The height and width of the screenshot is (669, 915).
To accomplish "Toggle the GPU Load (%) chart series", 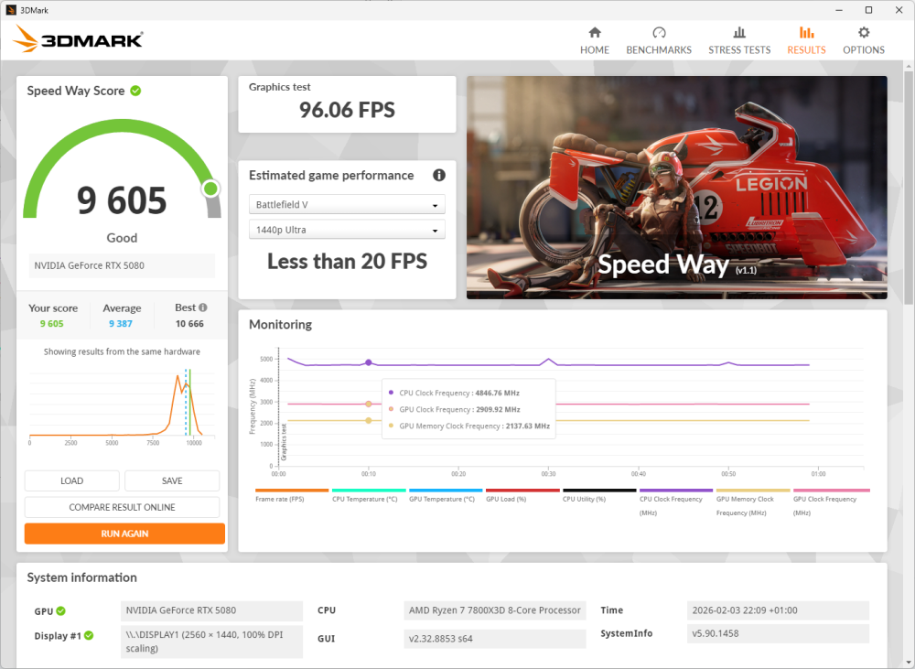I will (522, 499).
